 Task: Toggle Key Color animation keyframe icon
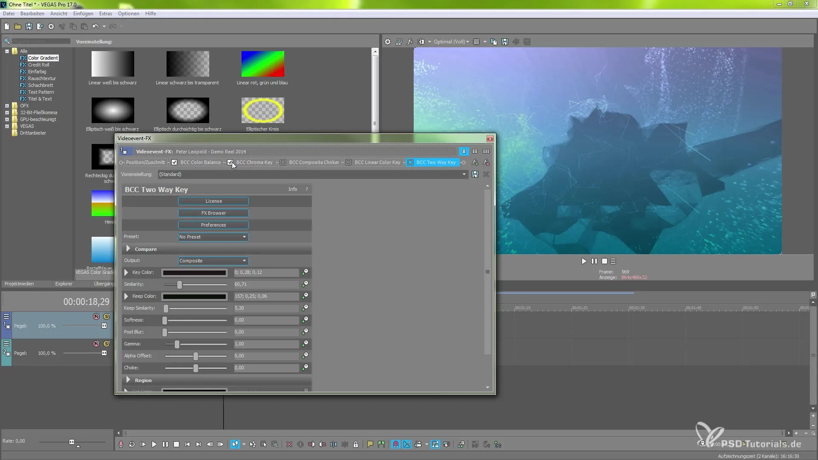[x=305, y=272]
